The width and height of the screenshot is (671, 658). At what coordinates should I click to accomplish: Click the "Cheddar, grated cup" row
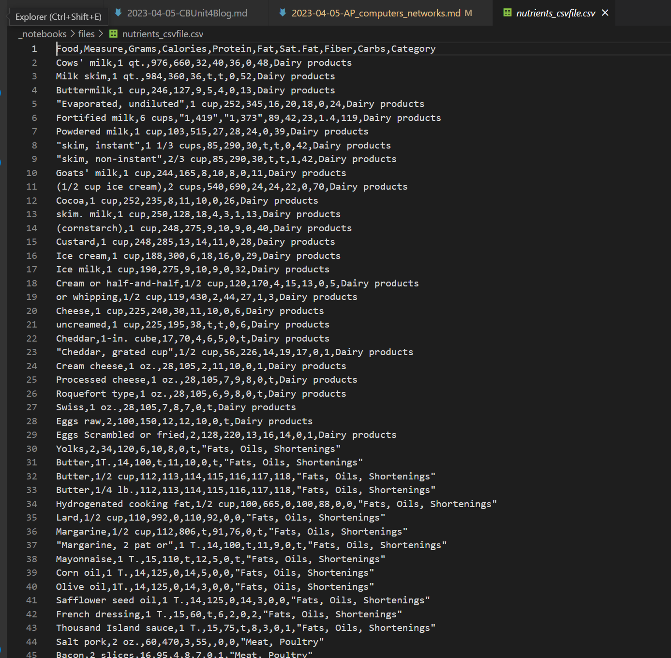tap(235, 352)
